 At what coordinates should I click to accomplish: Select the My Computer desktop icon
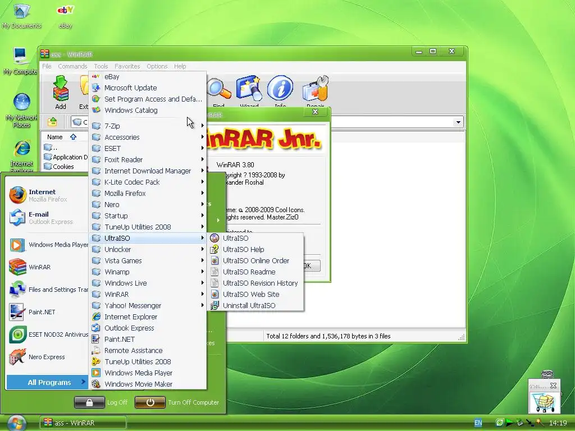[20, 61]
